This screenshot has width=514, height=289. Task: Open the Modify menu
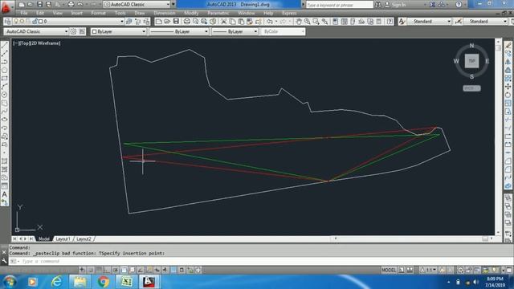(191, 13)
